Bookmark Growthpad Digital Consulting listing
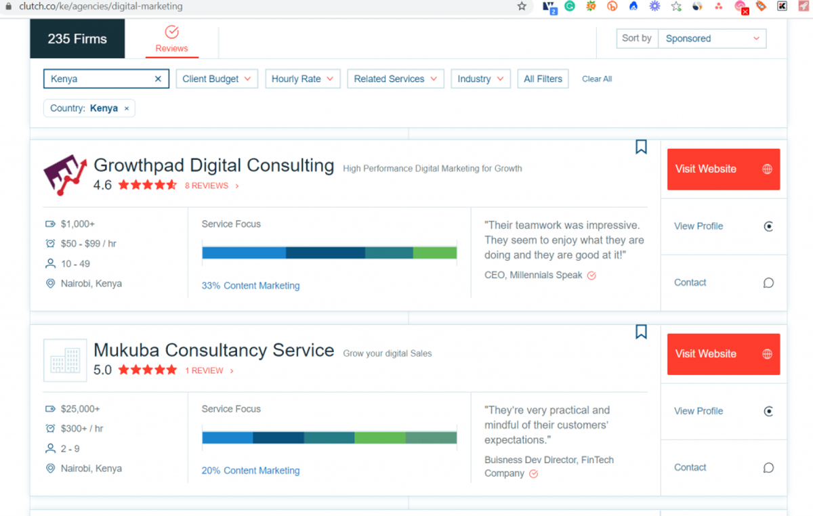Viewport: 813px width, 516px height. [x=641, y=147]
